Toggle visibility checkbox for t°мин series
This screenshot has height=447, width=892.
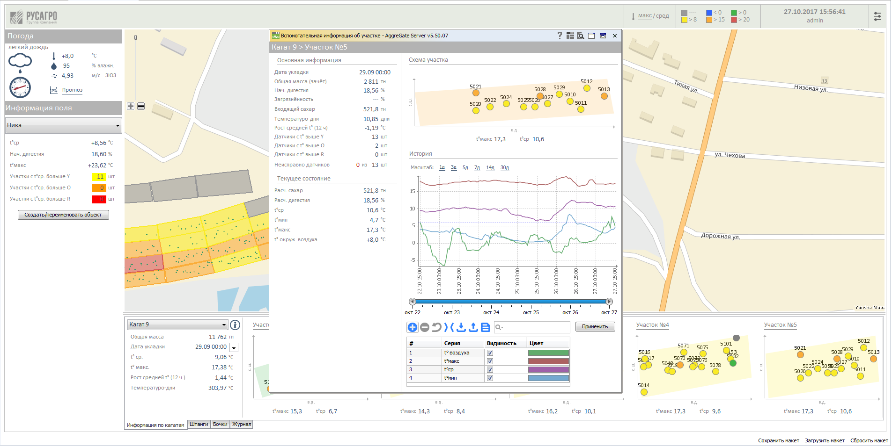click(x=490, y=378)
